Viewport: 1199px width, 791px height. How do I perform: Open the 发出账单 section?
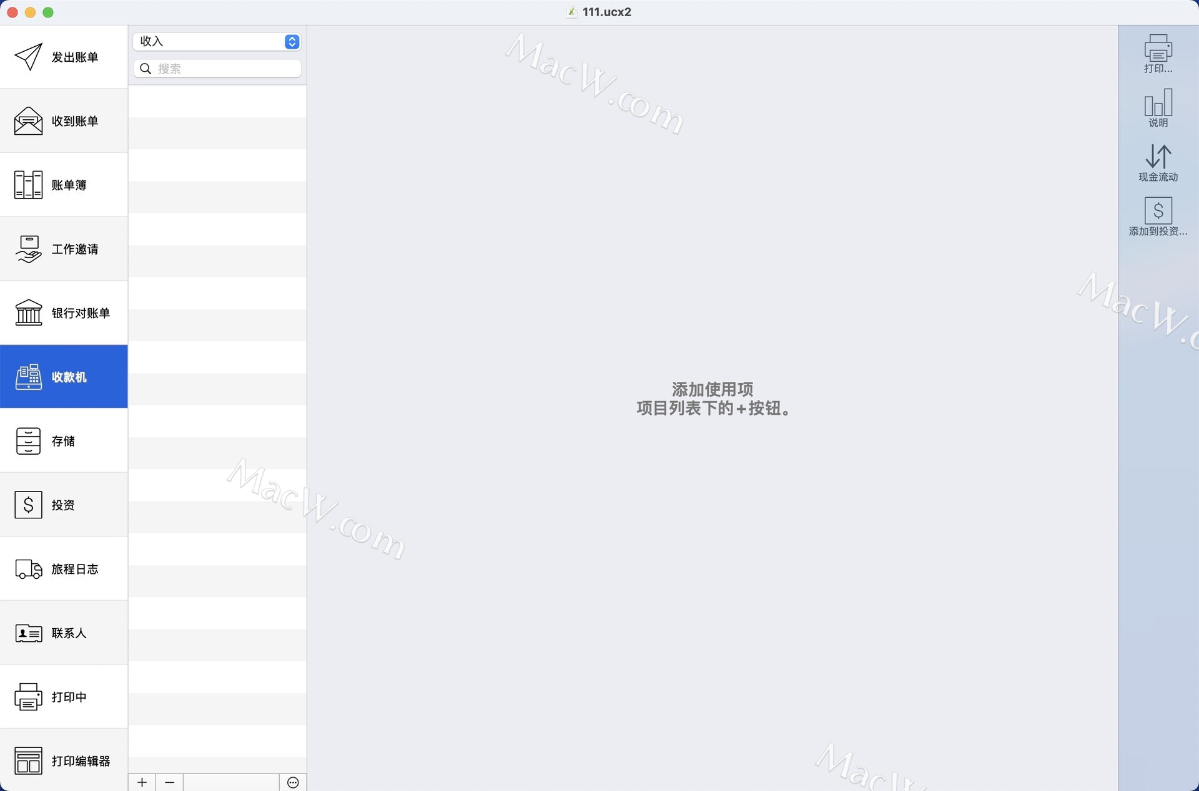[64, 57]
